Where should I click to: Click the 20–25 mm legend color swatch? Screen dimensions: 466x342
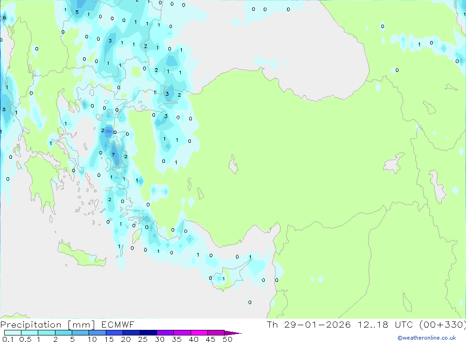[131, 333]
